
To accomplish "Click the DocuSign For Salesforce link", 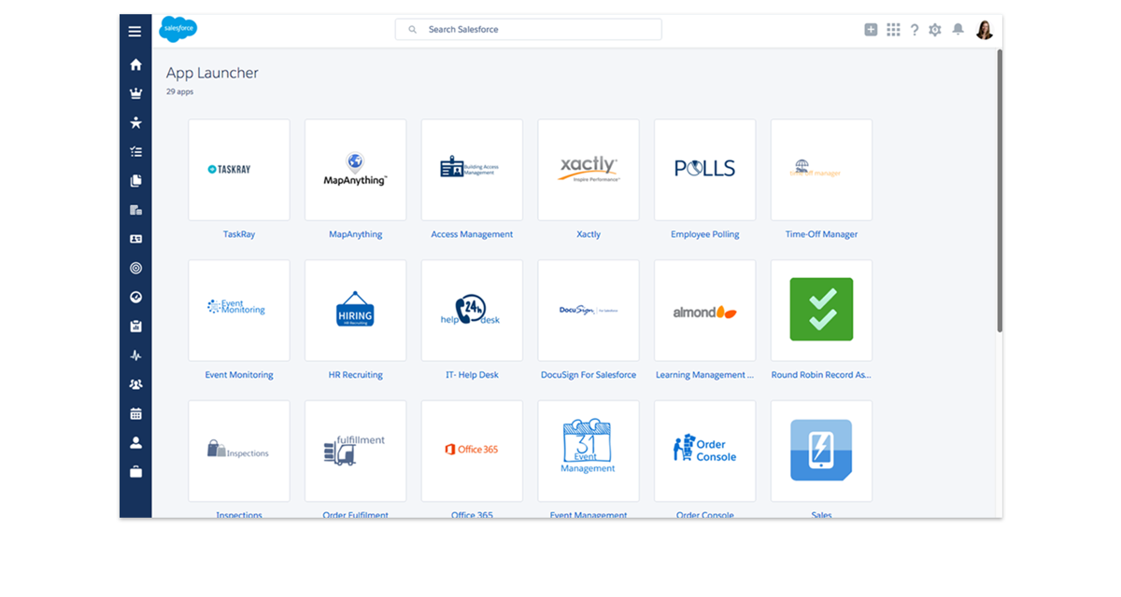I will [589, 375].
